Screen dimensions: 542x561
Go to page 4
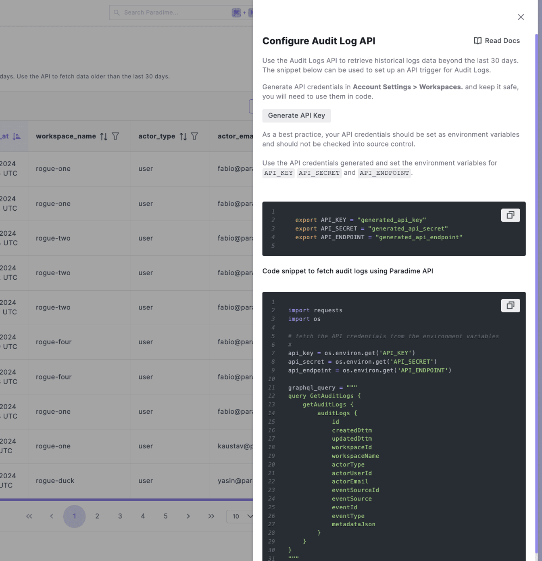click(143, 516)
